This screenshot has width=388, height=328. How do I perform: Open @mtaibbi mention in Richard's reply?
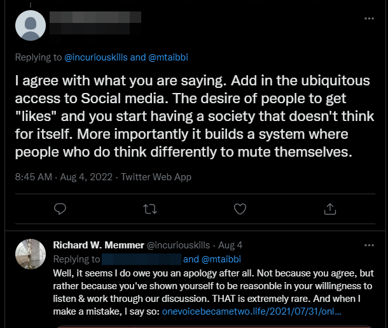pyautogui.click(x=222, y=259)
